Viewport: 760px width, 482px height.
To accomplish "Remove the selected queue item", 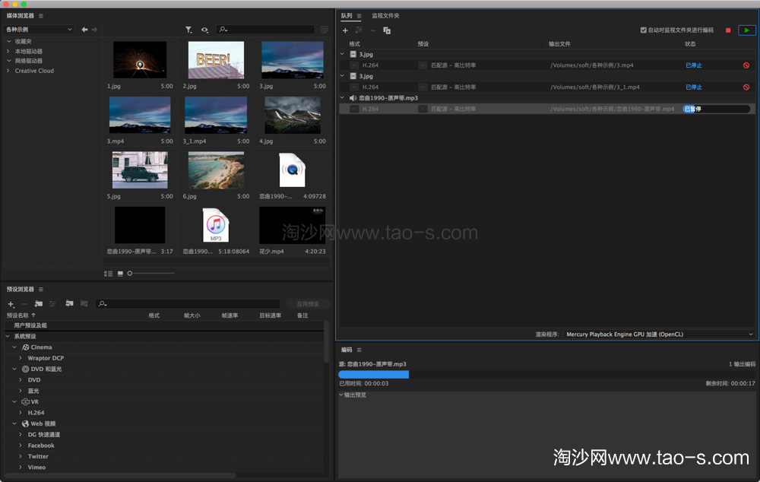I will pos(372,30).
